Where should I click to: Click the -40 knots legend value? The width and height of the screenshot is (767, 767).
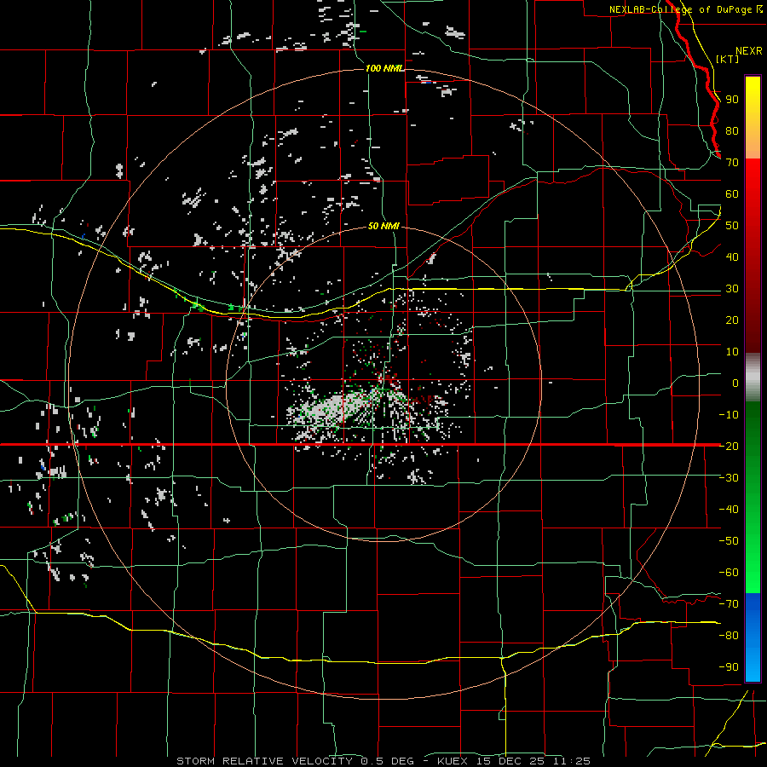(x=729, y=510)
